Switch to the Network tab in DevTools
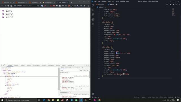This screenshot has height=102, width=181. (29, 65)
